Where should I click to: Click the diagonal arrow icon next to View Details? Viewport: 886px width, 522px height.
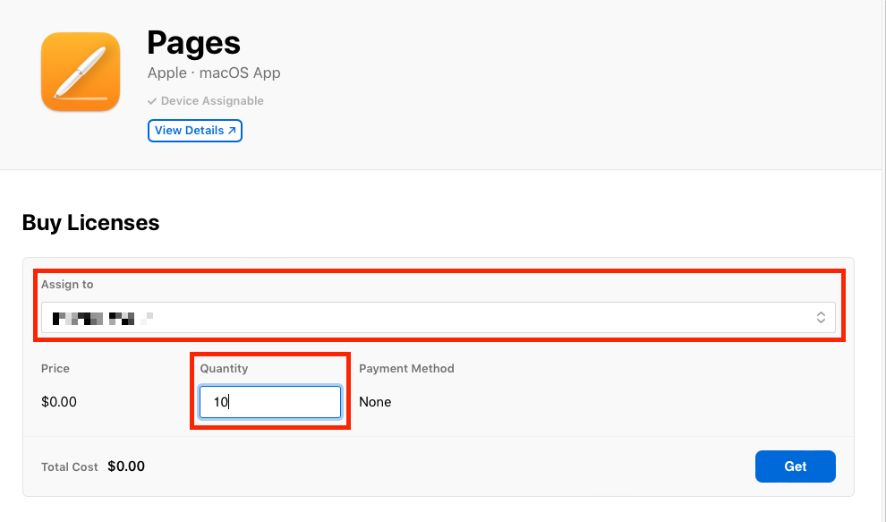tap(231, 131)
